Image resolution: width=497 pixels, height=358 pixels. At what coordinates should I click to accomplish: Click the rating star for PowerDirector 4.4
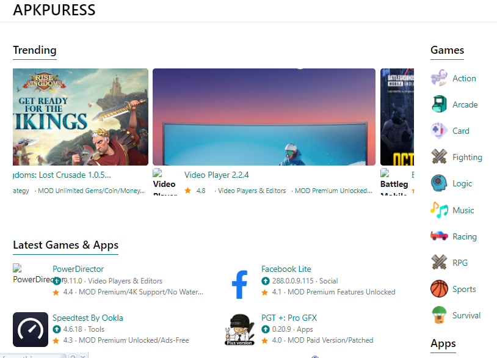(x=56, y=292)
